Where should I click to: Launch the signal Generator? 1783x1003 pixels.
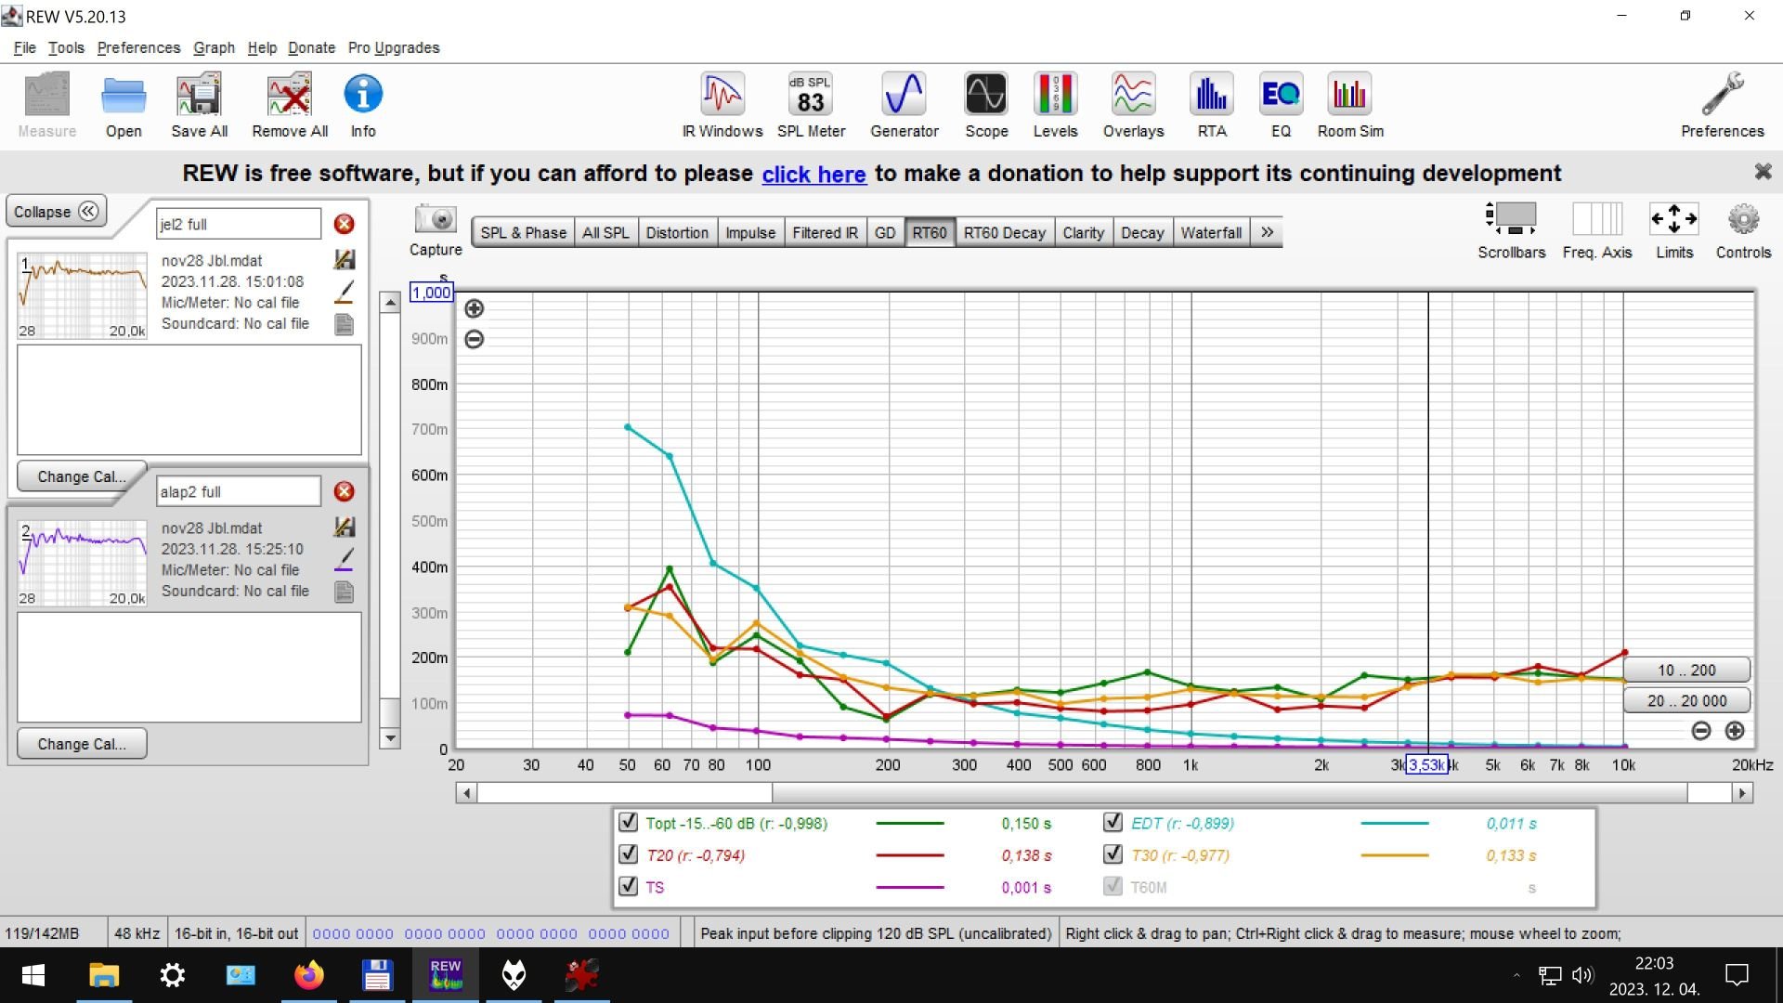click(x=904, y=105)
